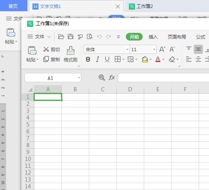Select column D header

(130, 89)
